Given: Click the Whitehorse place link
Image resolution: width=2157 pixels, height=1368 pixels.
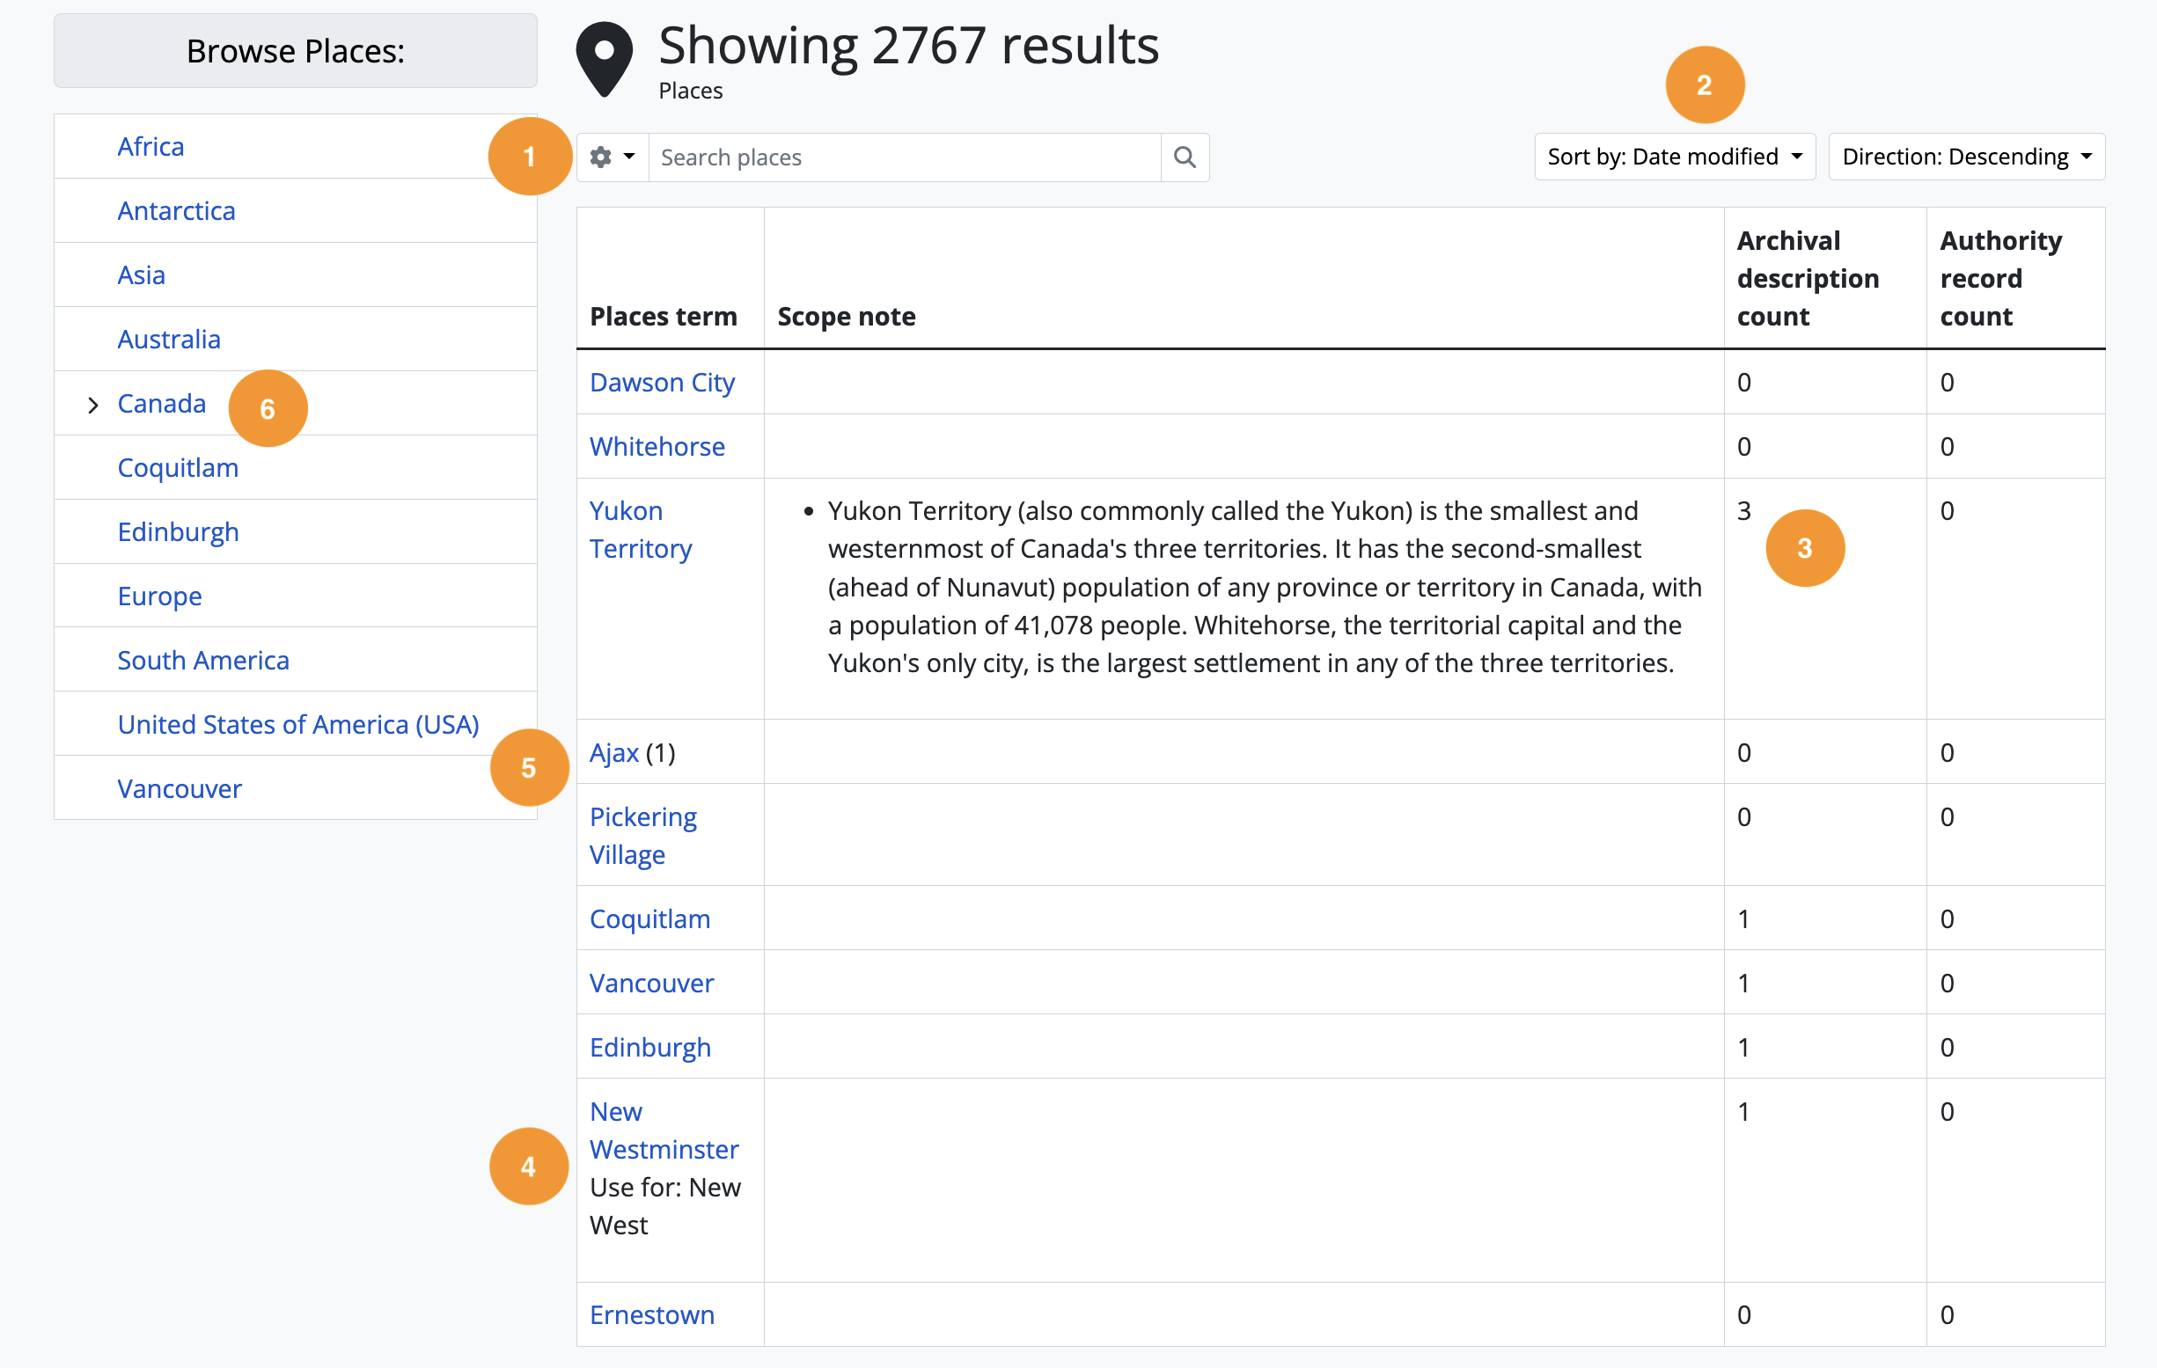Looking at the screenshot, I should [657, 447].
